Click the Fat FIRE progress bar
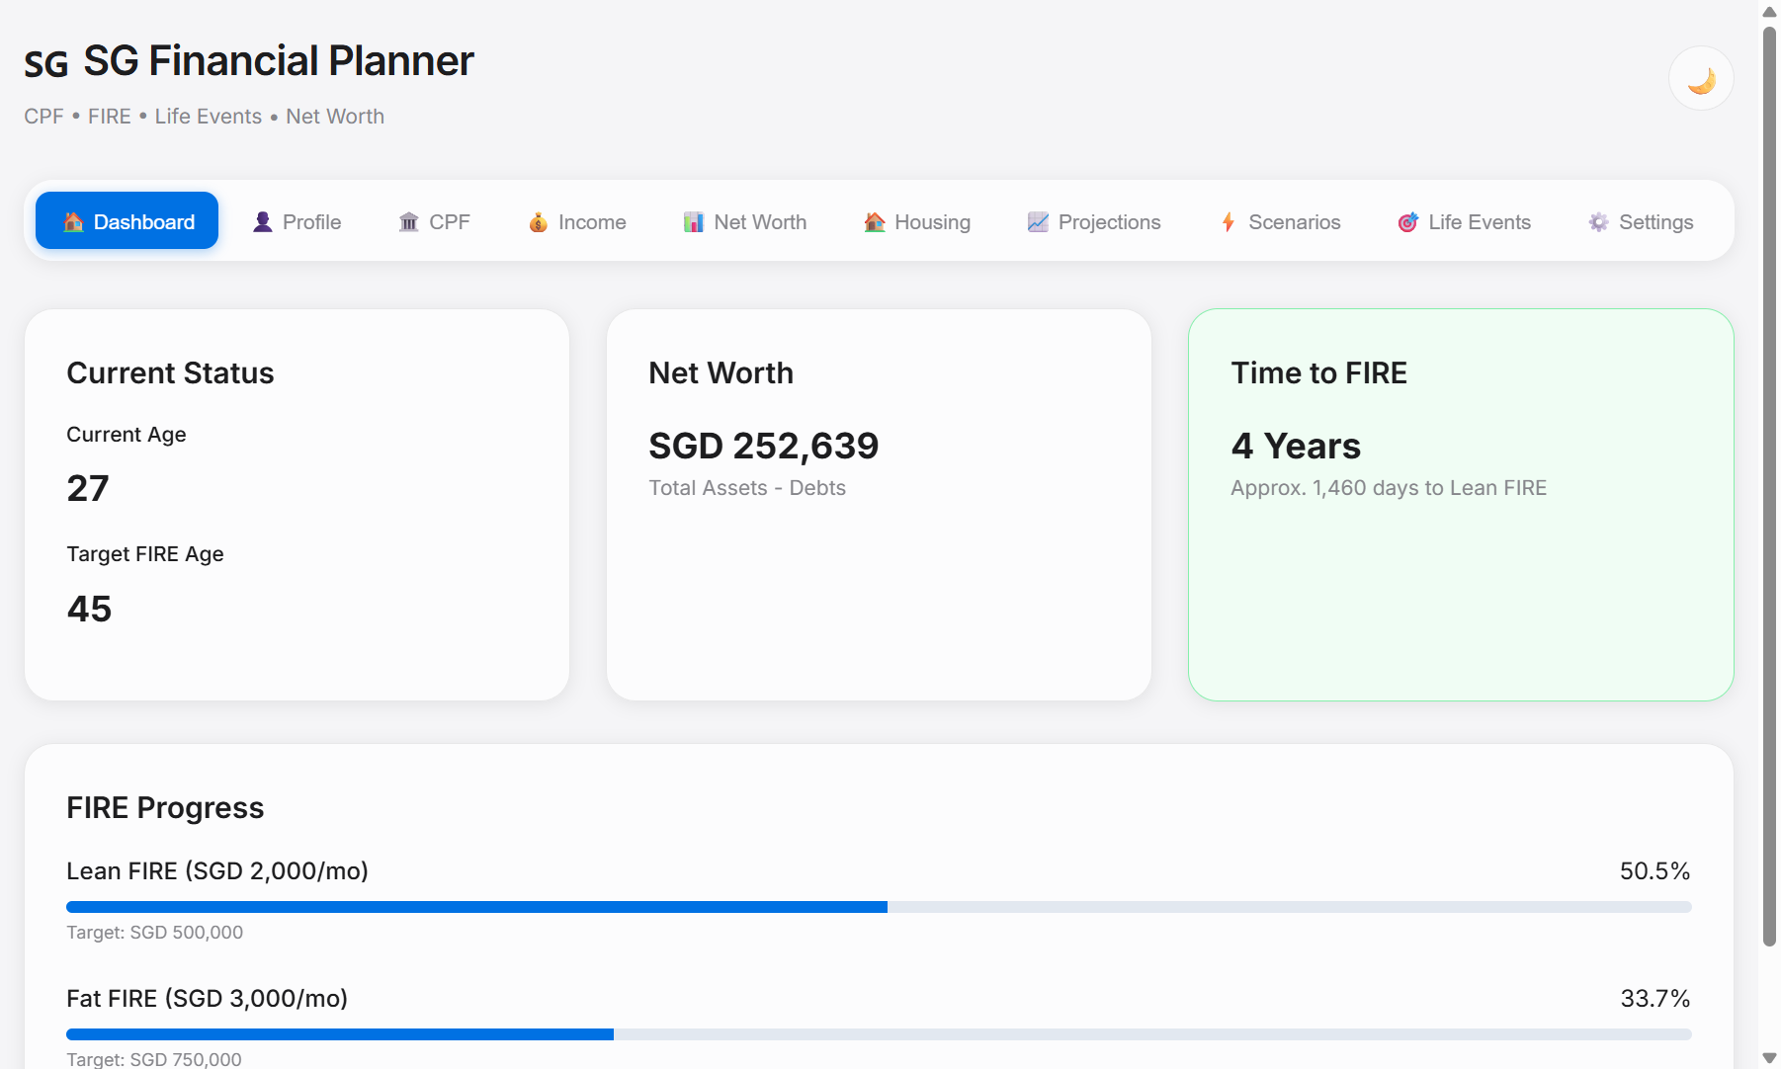Screen dimensions: 1781x1069 (x=879, y=1034)
